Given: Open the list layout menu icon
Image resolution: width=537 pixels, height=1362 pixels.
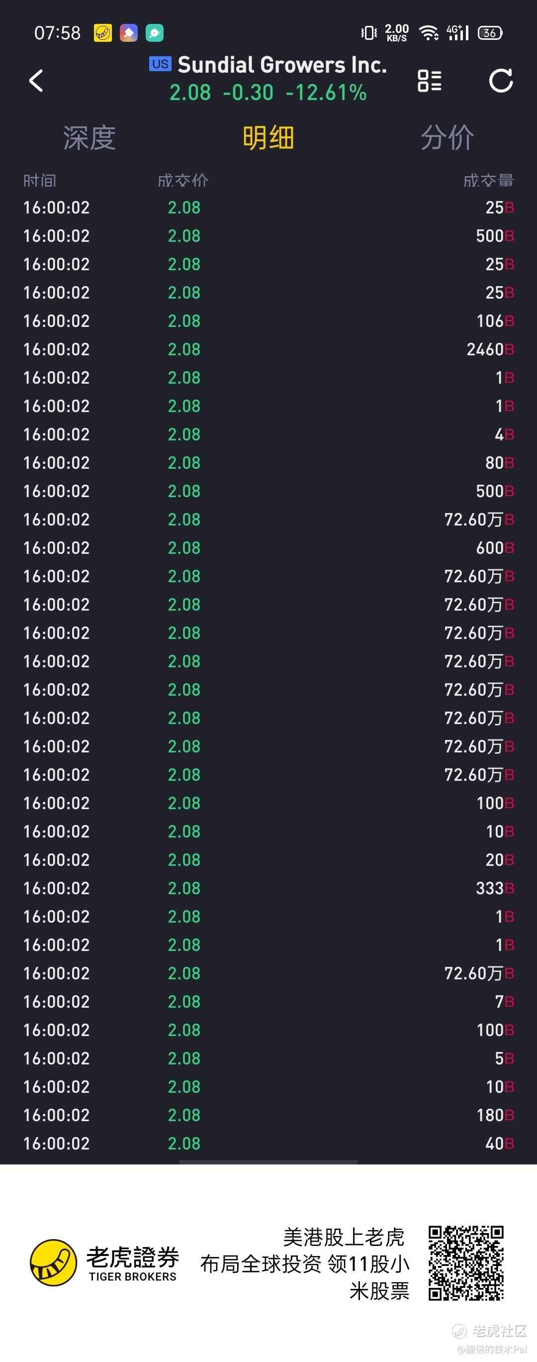Looking at the screenshot, I should point(429,81).
